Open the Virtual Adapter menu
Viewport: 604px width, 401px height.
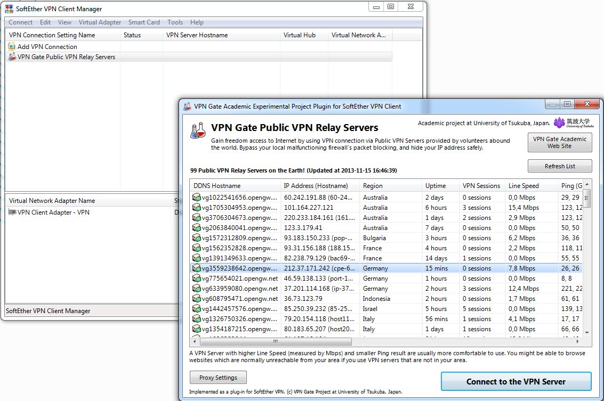click(100, 22)
